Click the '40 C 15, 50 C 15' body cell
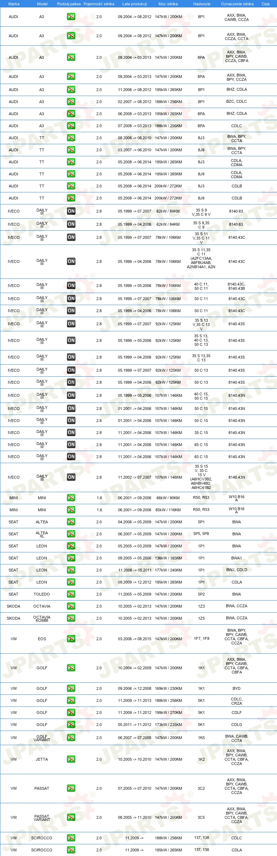 pos(201,396)
